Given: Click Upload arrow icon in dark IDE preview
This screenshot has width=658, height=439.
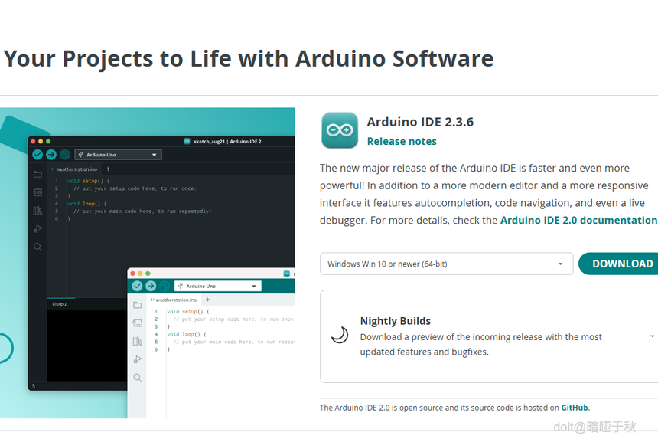Looking at the screenshot, I should coord(51,155).
